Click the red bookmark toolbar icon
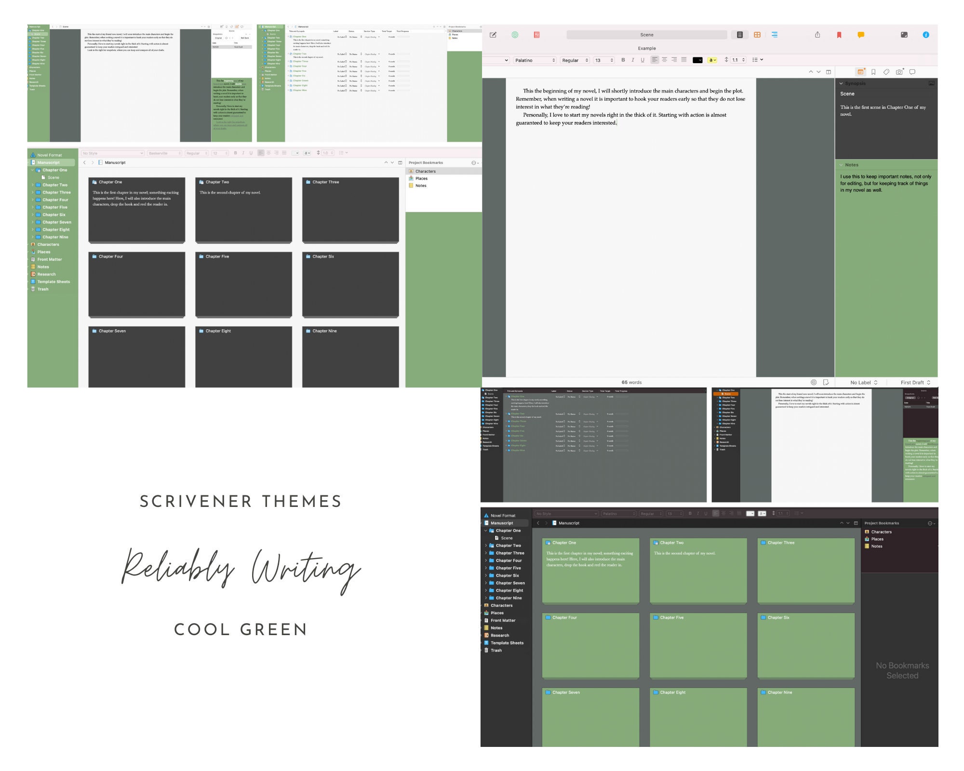The image size is (964, 771). (839, 35)
